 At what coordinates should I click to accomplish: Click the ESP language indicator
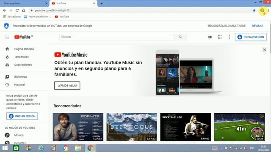tap(252, 148)
